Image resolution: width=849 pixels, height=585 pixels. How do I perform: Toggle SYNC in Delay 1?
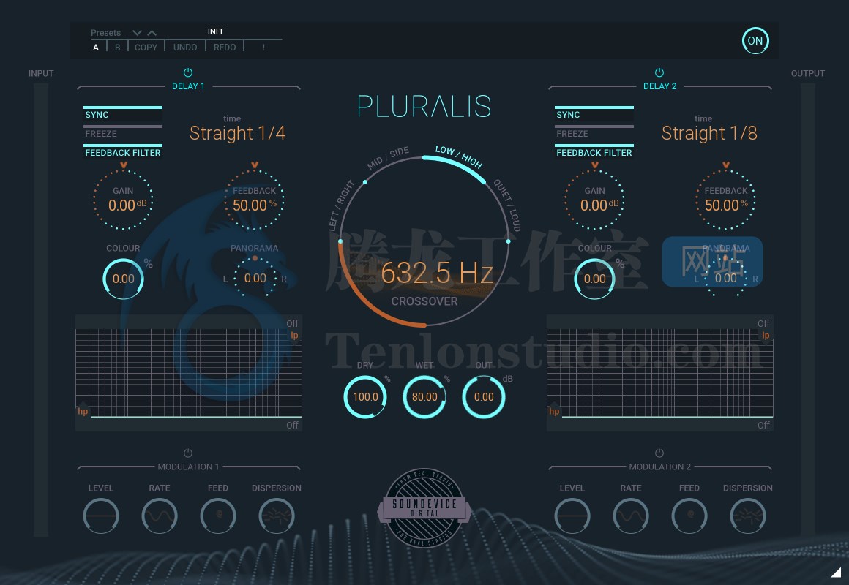(x=123, y=115)
